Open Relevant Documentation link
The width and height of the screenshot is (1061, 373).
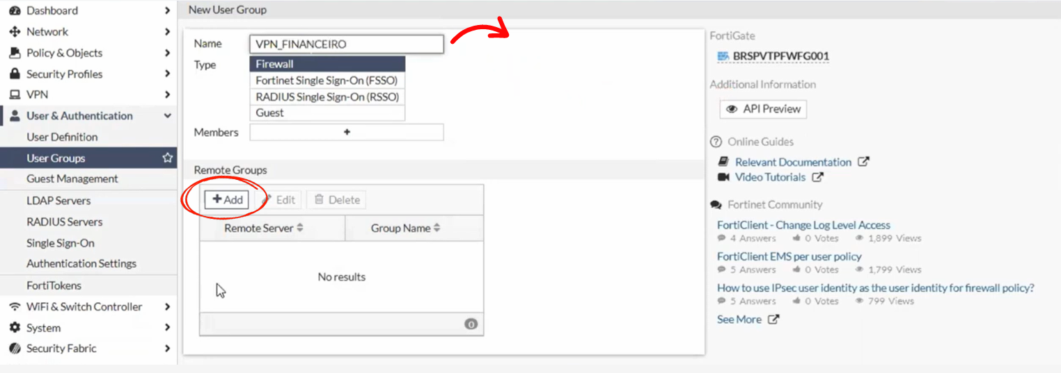(793, 162)
